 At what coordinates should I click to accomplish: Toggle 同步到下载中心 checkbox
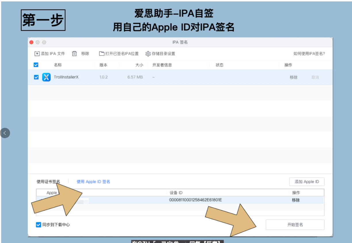(x=39, y=225)
